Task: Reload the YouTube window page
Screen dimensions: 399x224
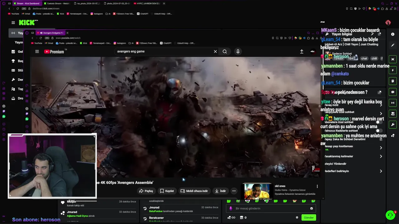Action: (x=41, y=38)
